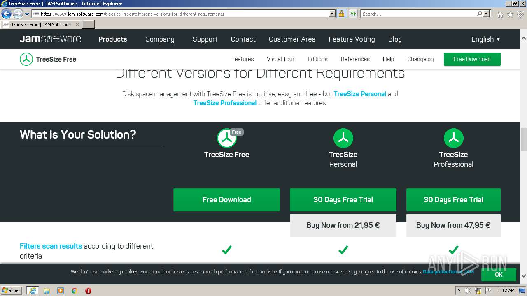
Task: Click the TreeSize Personal edition icon
Action: click(x=343, y=138)
